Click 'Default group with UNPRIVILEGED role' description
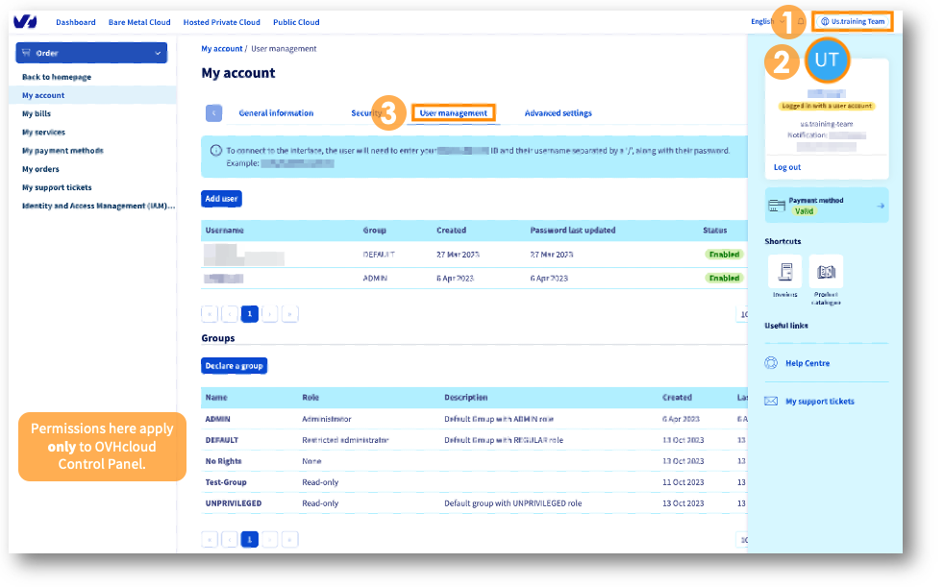 pos(513,503)
